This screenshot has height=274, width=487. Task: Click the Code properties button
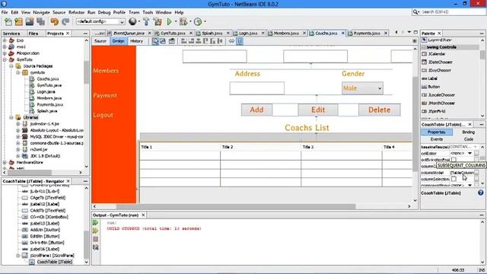pyautogui.click(x=469, y=139)
